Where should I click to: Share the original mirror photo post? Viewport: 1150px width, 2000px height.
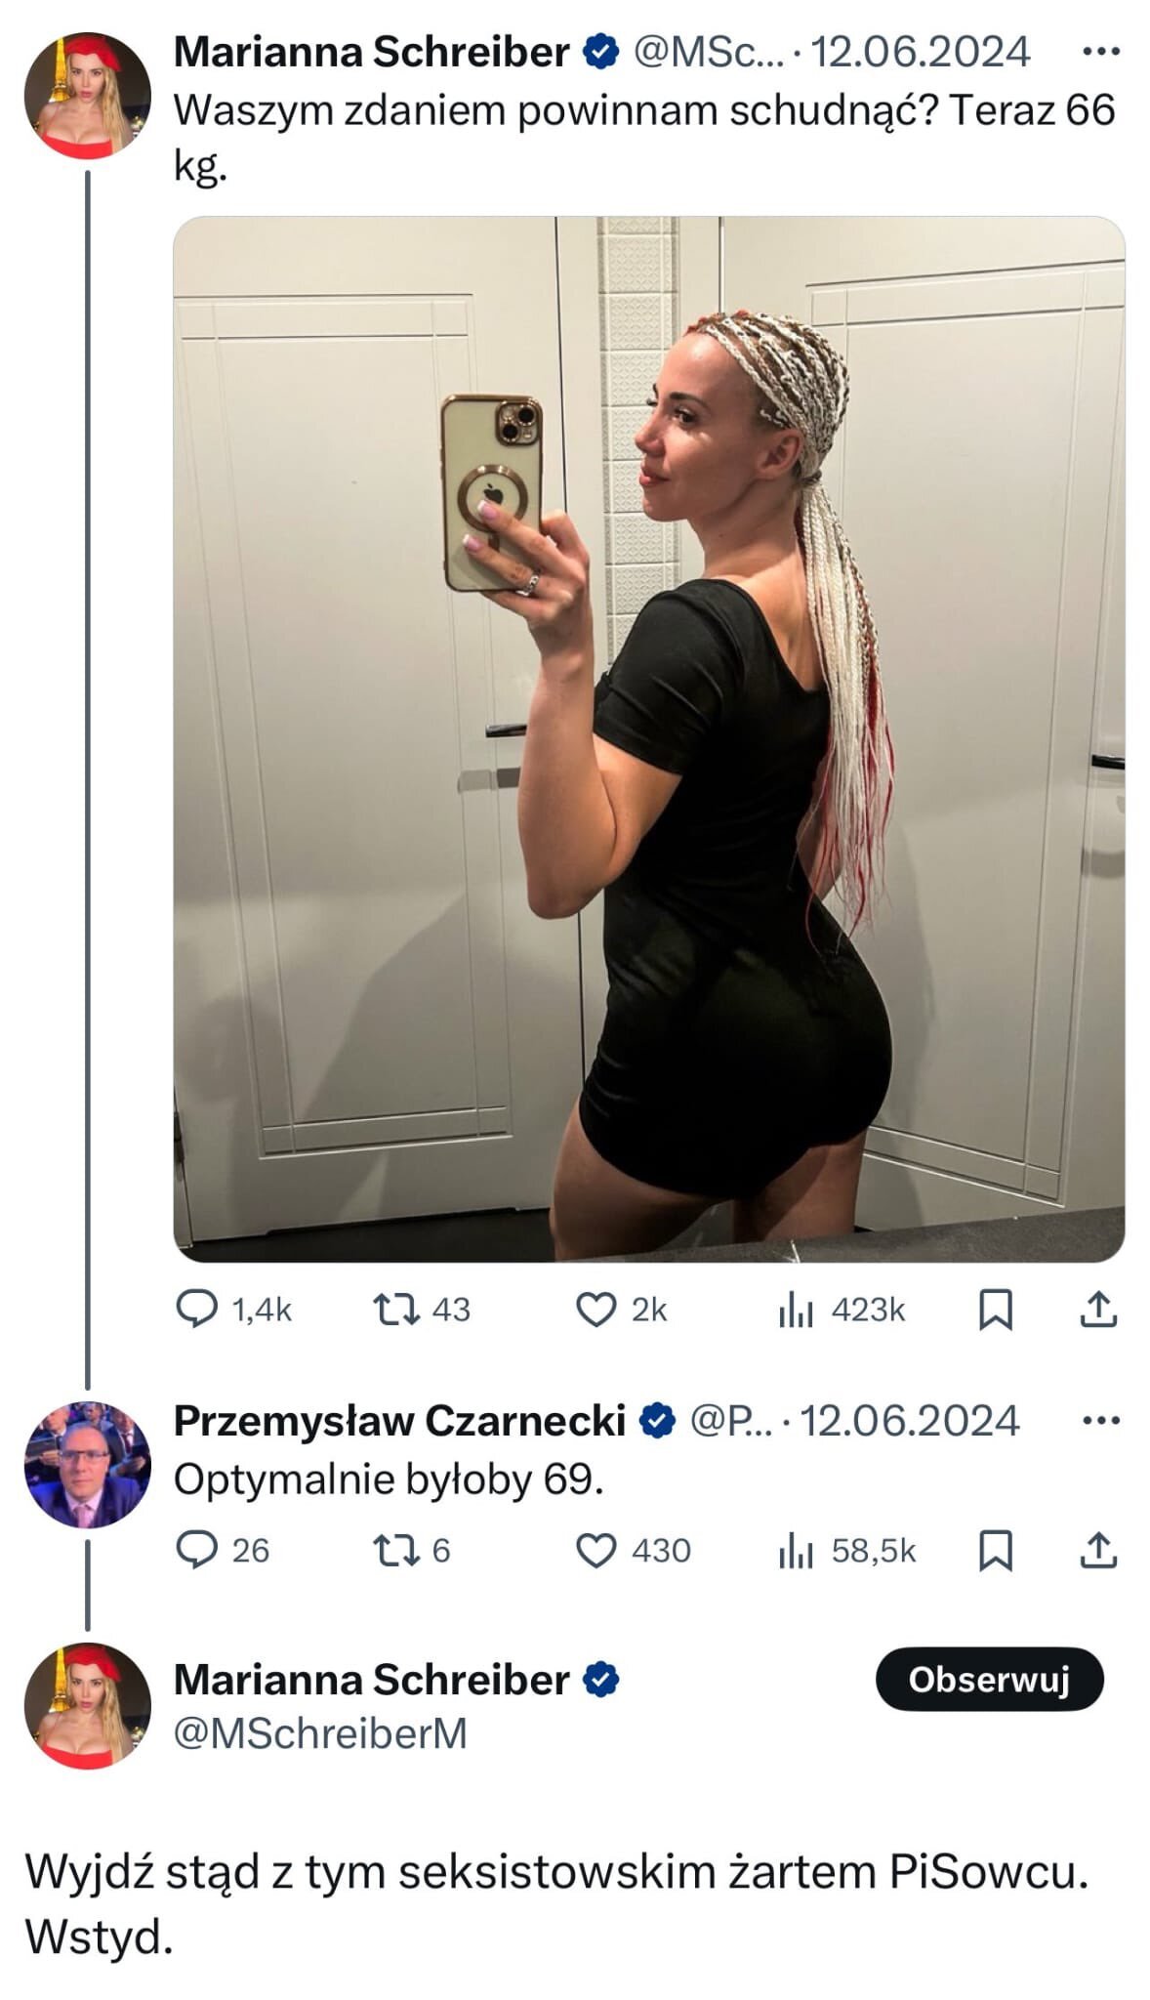[x=1097, y=1309]
